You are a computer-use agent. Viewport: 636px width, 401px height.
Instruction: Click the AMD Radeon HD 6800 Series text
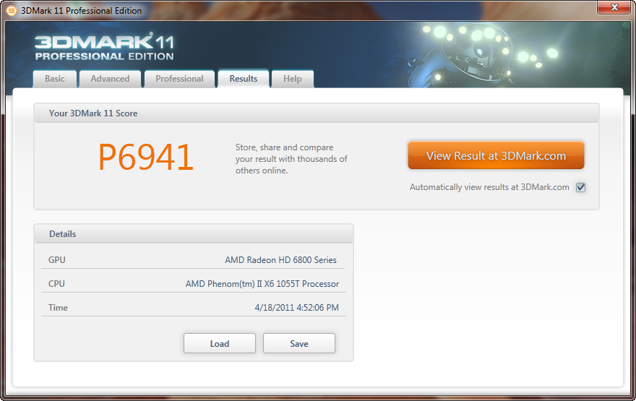pos(280,260)
